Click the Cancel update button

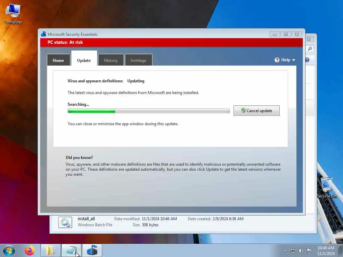[x=256, y=110]
